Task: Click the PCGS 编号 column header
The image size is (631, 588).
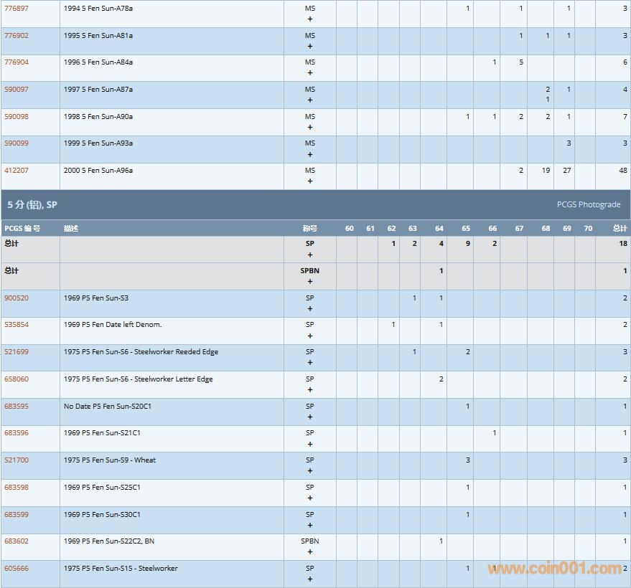Action: [x=22, y=228]
